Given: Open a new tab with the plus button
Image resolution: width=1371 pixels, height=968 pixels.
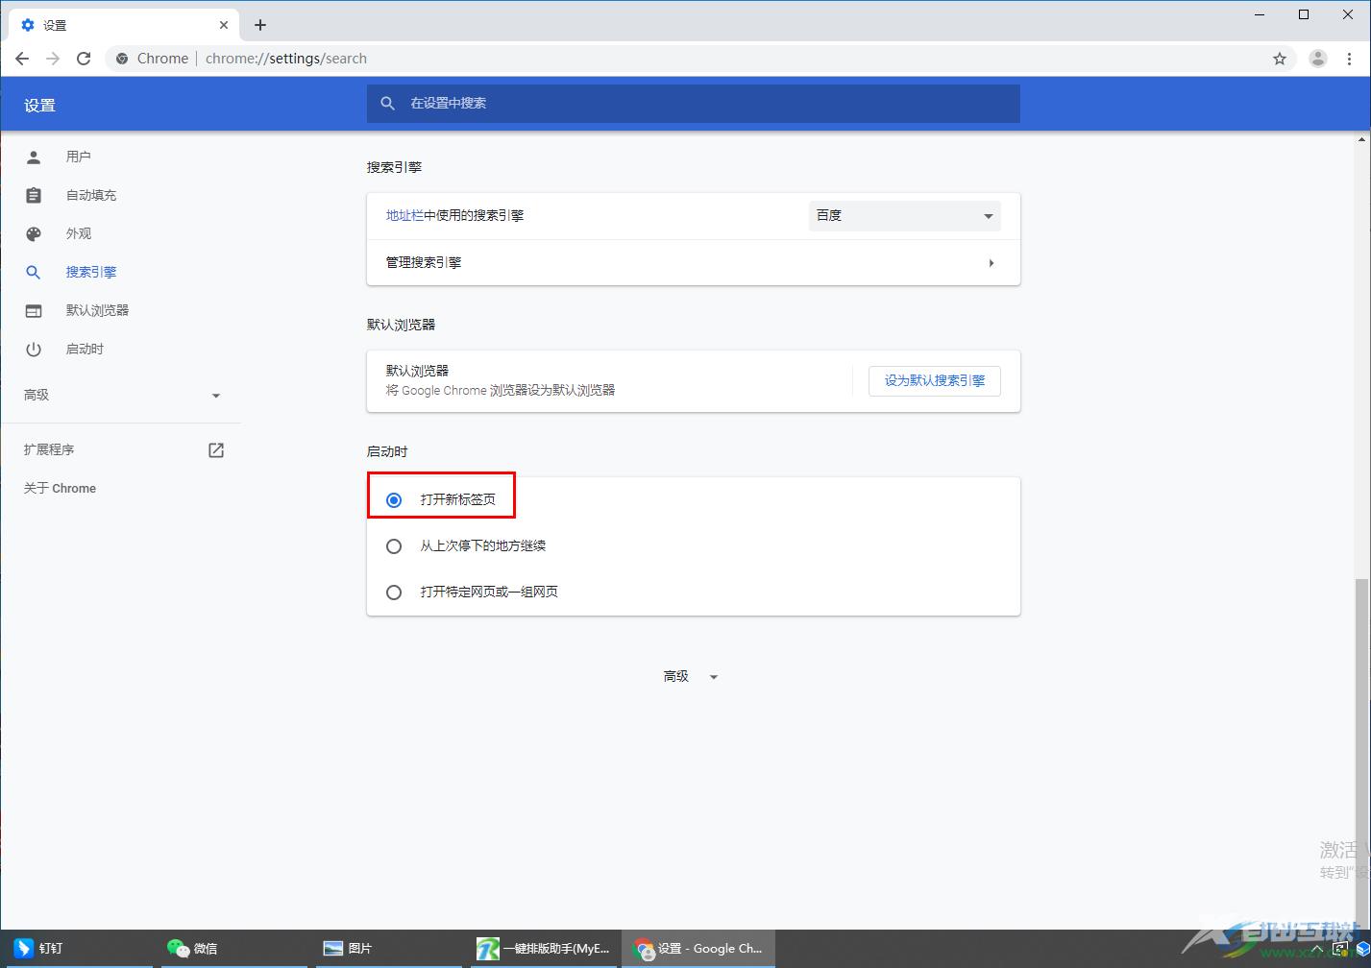Looking at the screenshot, I should click(x=260, y=25).
